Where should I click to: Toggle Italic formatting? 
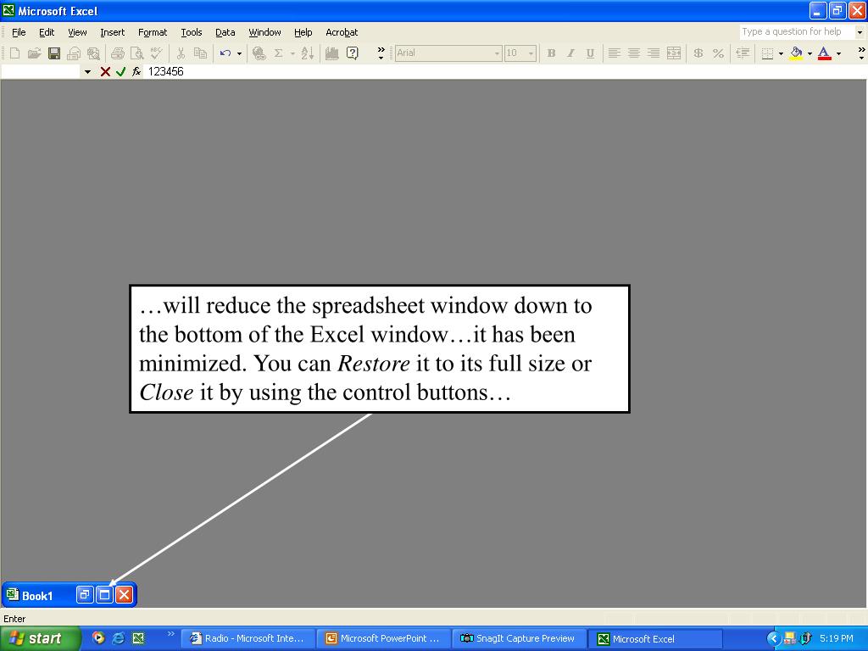(570, 53)
